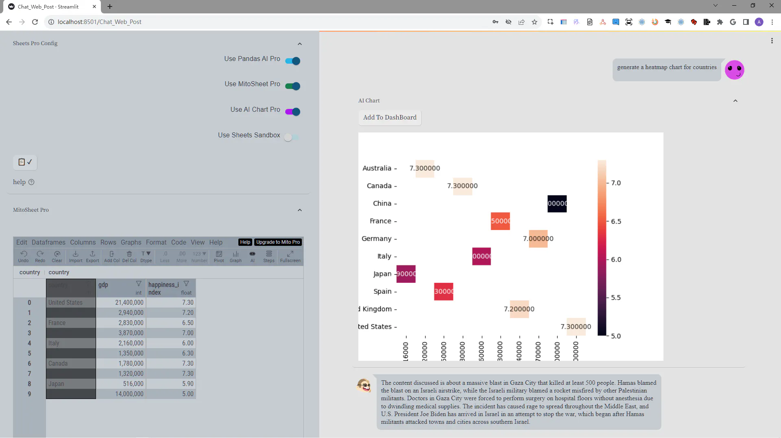Open the Import data tool
Viewport: 781px width, 438px height.
(76, 256)
